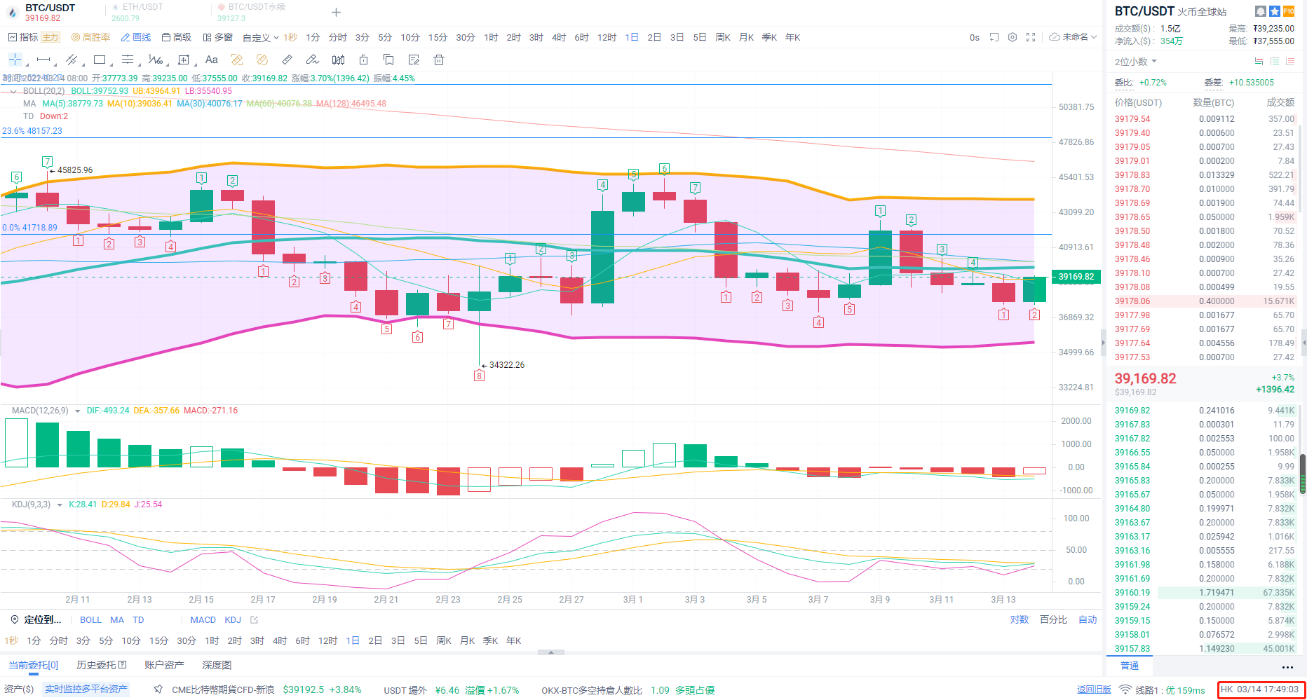Viewport: 1307px width, 700px height.
Task: Click the orange circular ruler icon
Action: 262,60
